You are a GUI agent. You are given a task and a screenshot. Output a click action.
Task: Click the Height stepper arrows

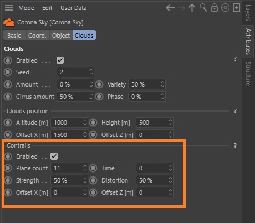tap(170, 123)
